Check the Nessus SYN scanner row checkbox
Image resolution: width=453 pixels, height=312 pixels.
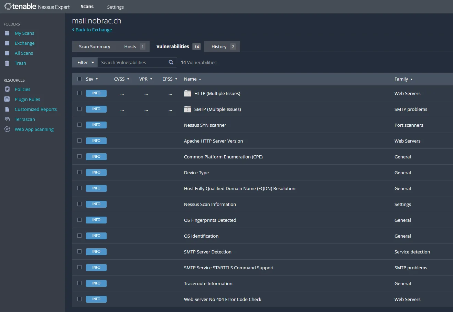[79, 125]
